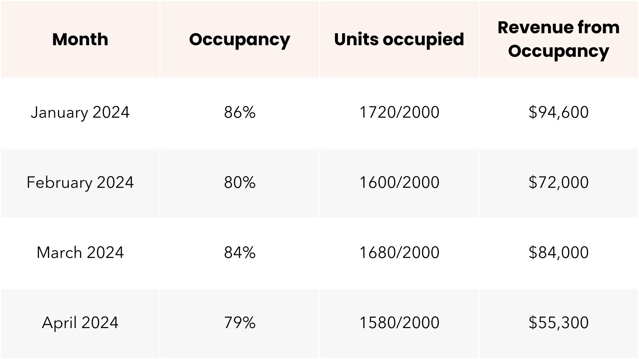Click the April 2024 cell
This screenshot has height=359, width=639.
click(x=80, y=323)
